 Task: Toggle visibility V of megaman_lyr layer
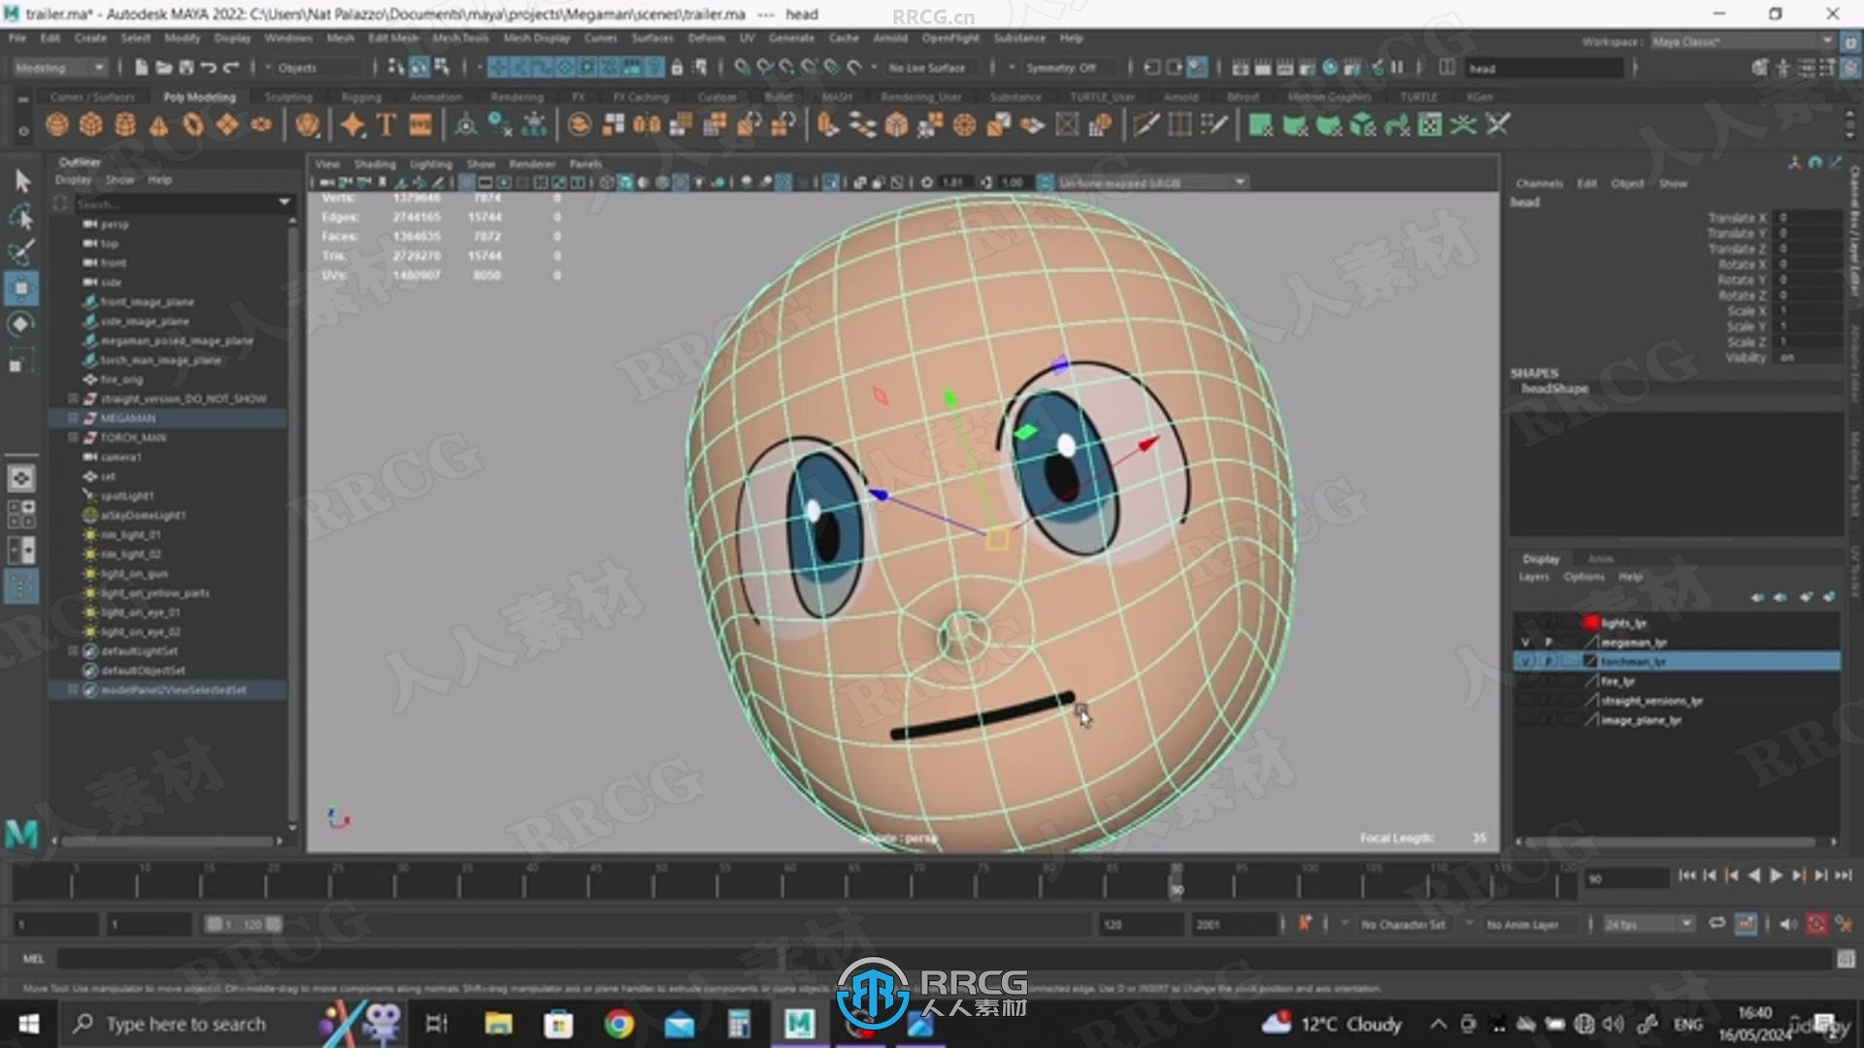(x=1525, y=642)
